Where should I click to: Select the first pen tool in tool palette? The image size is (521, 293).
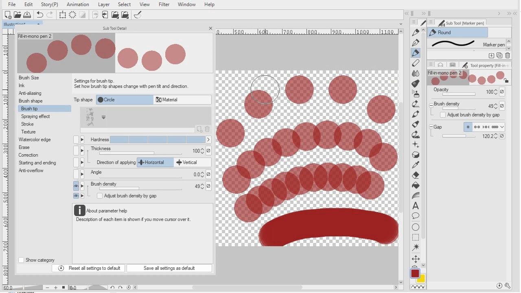point(416,32)
